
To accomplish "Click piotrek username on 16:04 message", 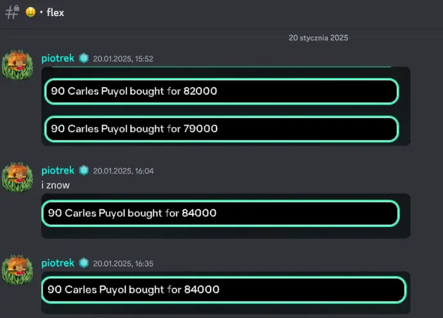I will (58, 171).
